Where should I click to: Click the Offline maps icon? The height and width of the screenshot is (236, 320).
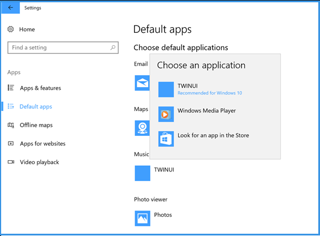[x=11, y=125]
